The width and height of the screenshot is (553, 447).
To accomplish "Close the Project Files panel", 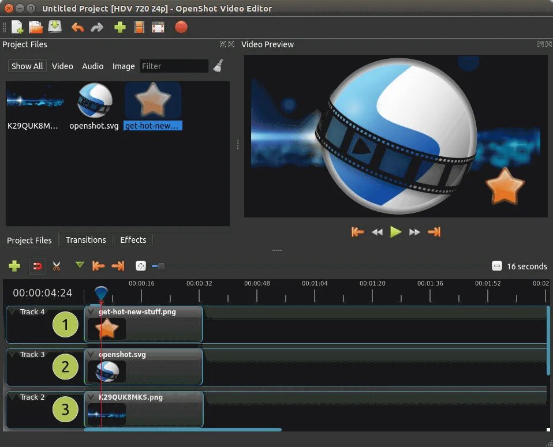I will pyautogui.click(x=231, y=44).
